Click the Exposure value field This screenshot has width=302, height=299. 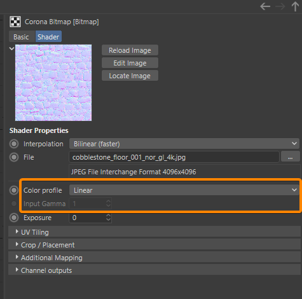[x=87, y=218]
